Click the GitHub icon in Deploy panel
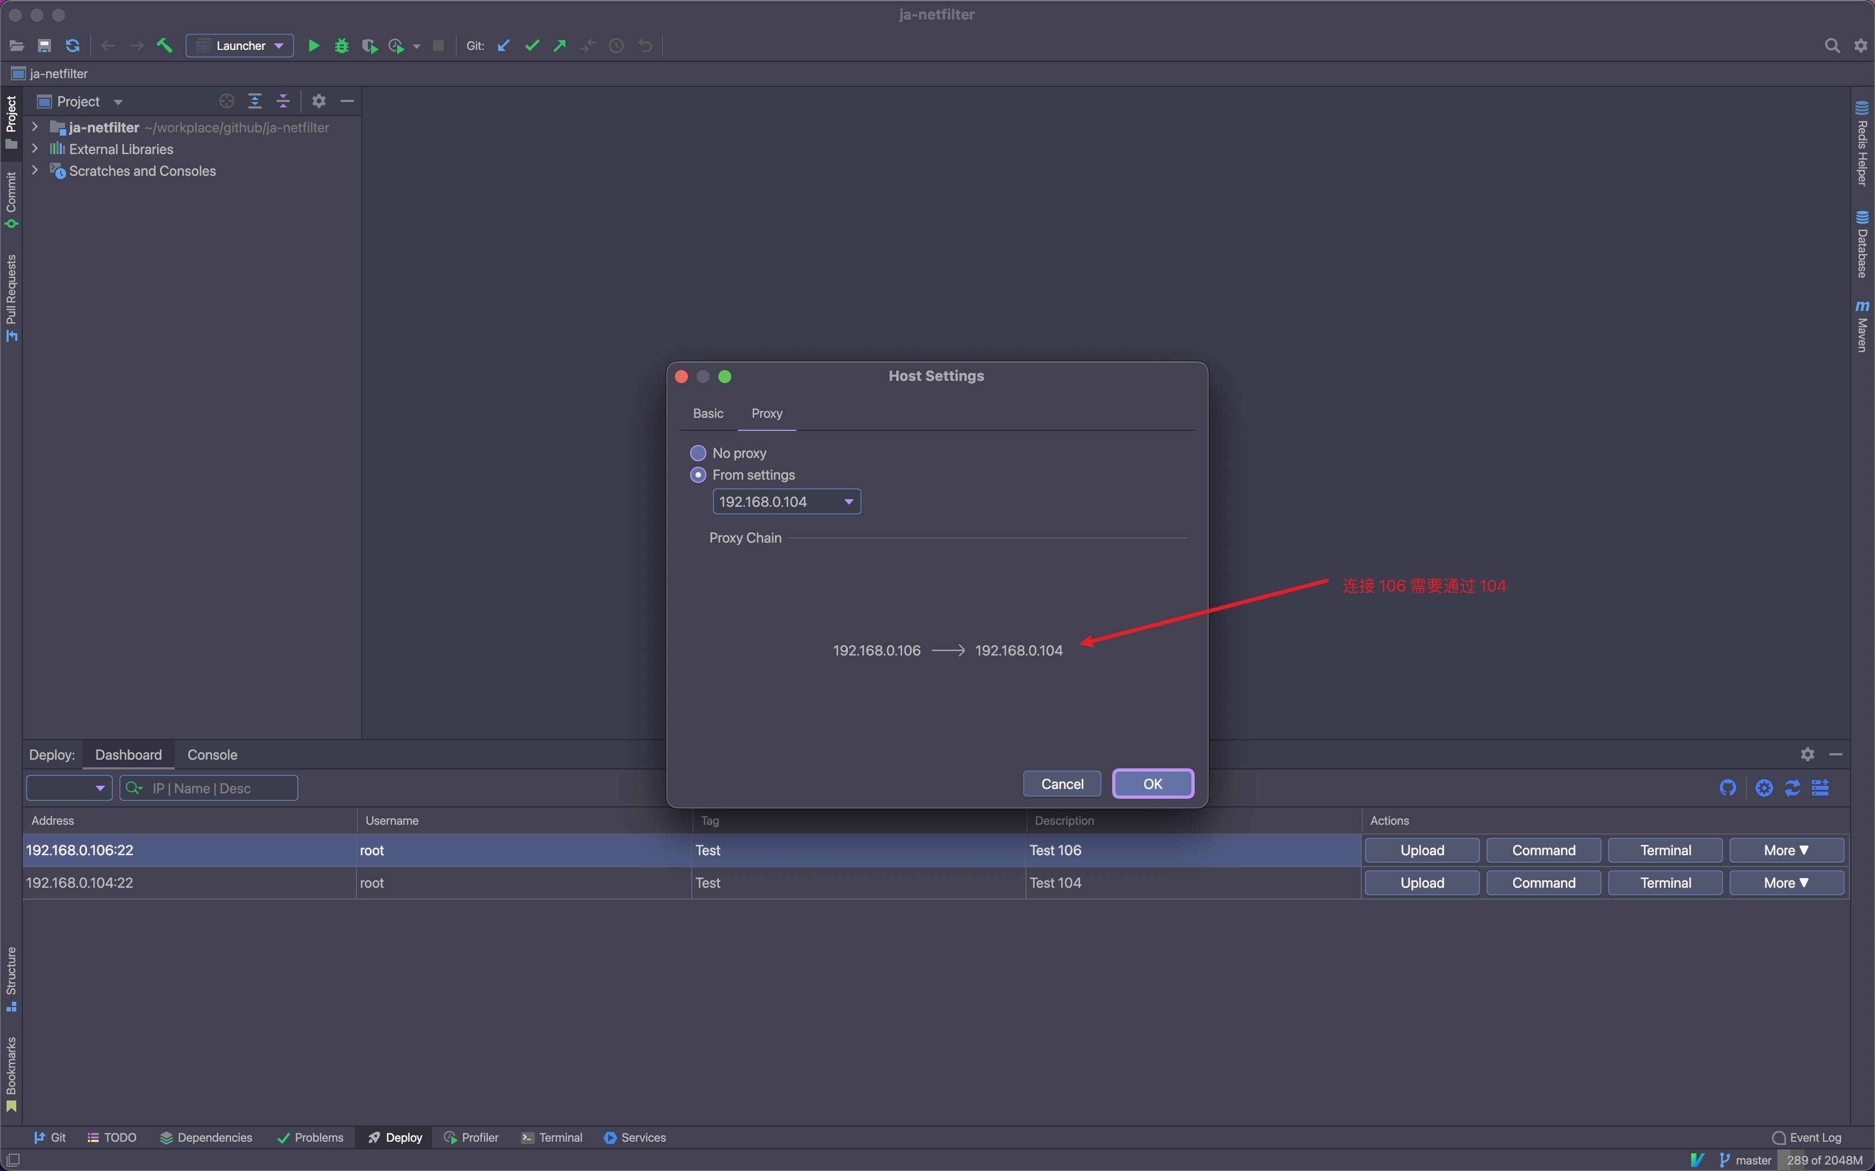This screenshot has width=1875, height=1171. pos(1727,788)
